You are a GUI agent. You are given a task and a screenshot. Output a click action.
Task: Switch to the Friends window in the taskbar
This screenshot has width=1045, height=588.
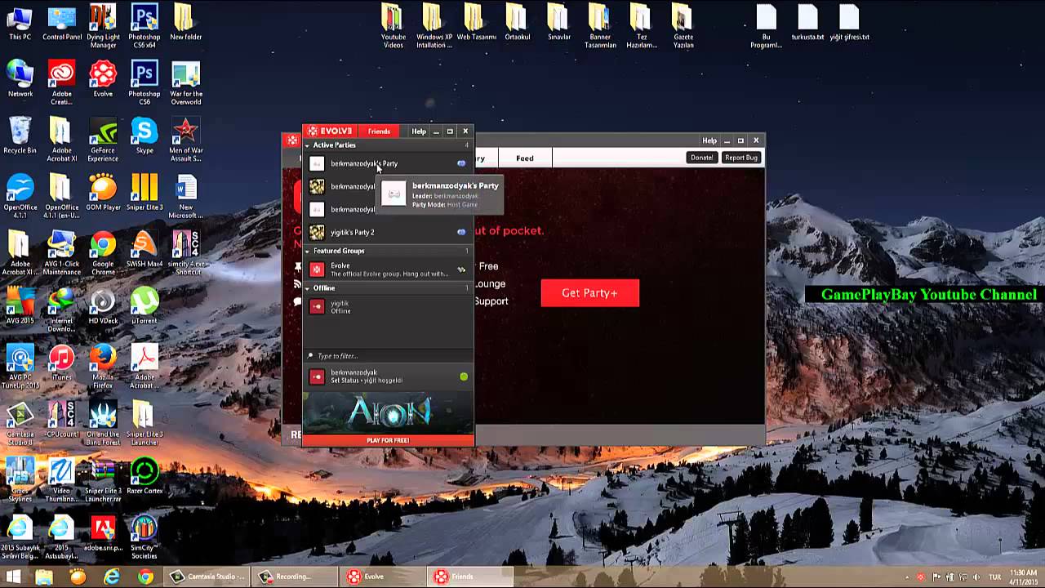click(x=471, y=577)
